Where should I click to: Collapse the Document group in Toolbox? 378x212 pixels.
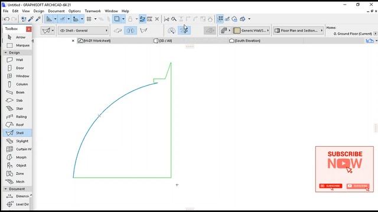coord(6,189)
